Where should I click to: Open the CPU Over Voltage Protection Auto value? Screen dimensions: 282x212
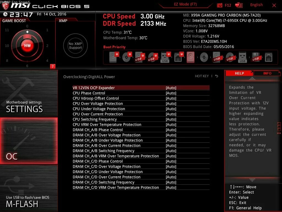[x=171, y=104]
